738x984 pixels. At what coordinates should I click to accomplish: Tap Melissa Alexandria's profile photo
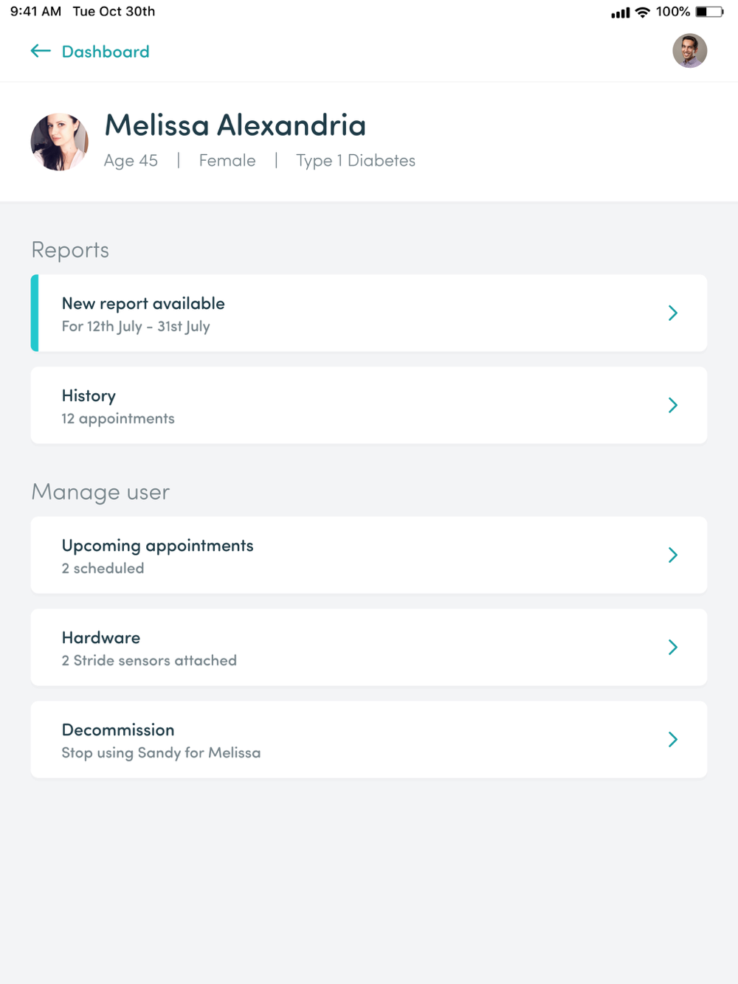(59, 142)
